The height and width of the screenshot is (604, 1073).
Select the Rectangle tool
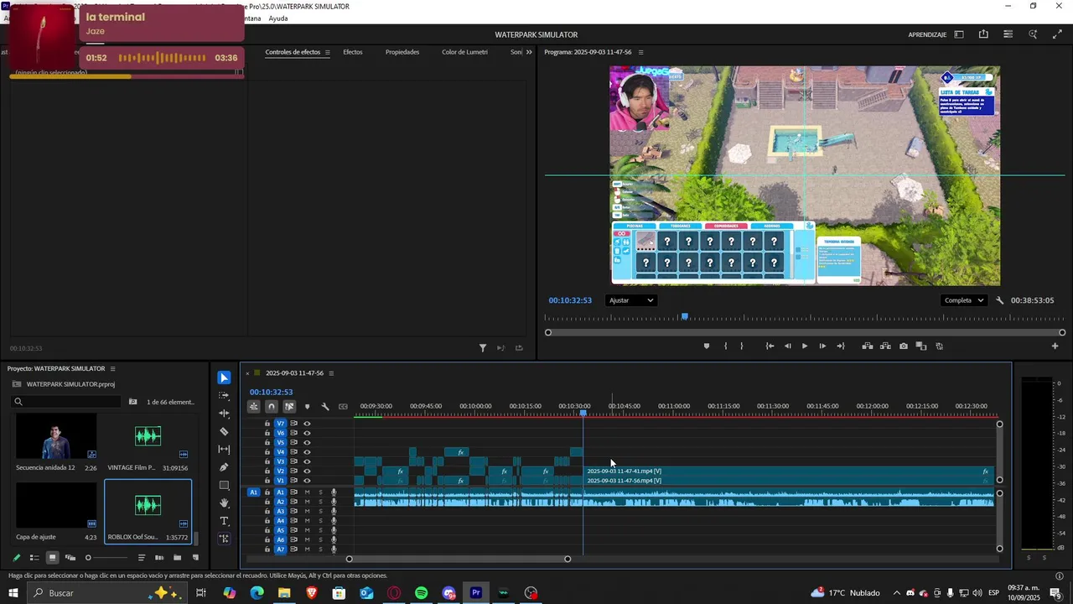[224, 486]
